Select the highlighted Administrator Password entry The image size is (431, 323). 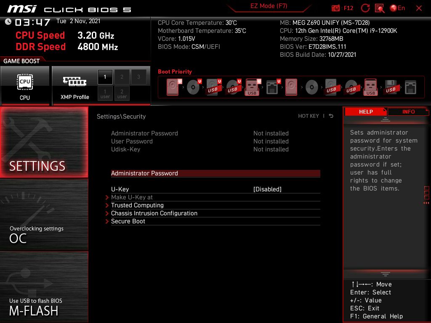tap(215, 173)
